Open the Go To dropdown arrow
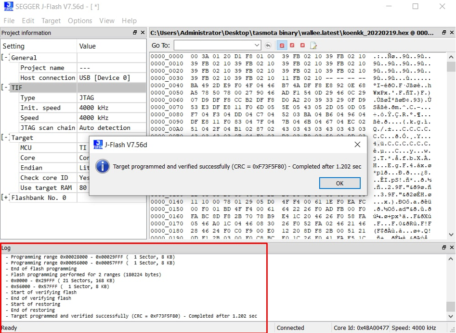This screenshot has height=333, width=456. click(x=257, y=45)
